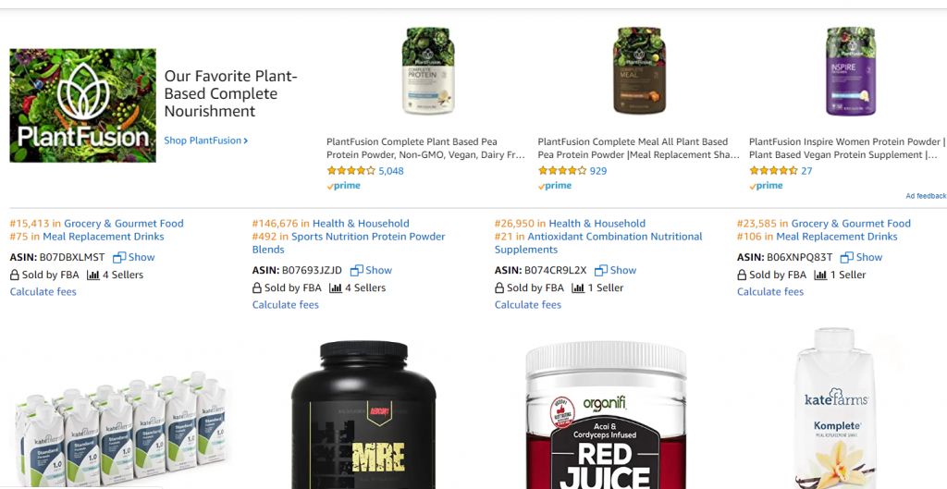Send Ad feedback
Screen dimensions: 947x489
926,196
